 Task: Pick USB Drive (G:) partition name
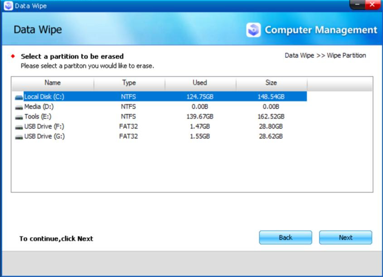[x=44, y=136]
